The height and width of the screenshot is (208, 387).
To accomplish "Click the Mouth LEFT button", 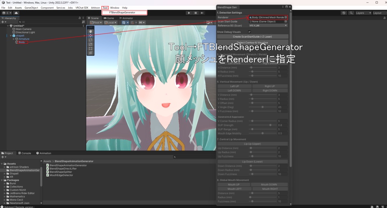I will pos(234,189).
